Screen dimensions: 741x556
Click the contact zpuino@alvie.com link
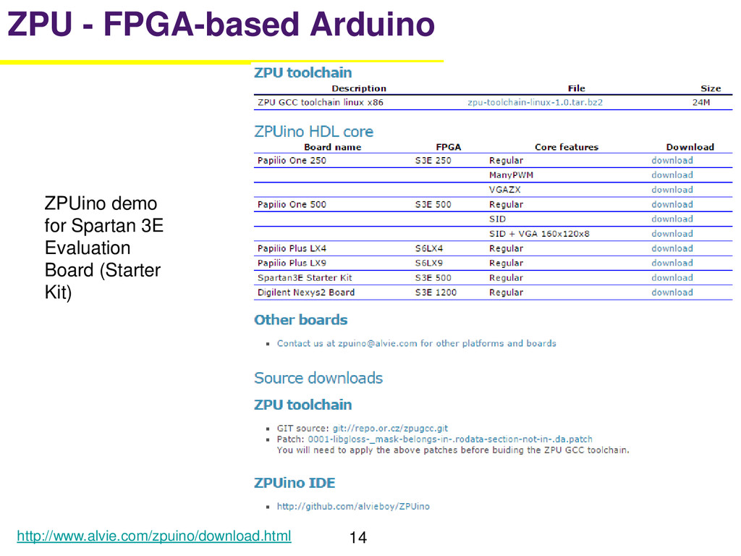click(x=416, y=343)
